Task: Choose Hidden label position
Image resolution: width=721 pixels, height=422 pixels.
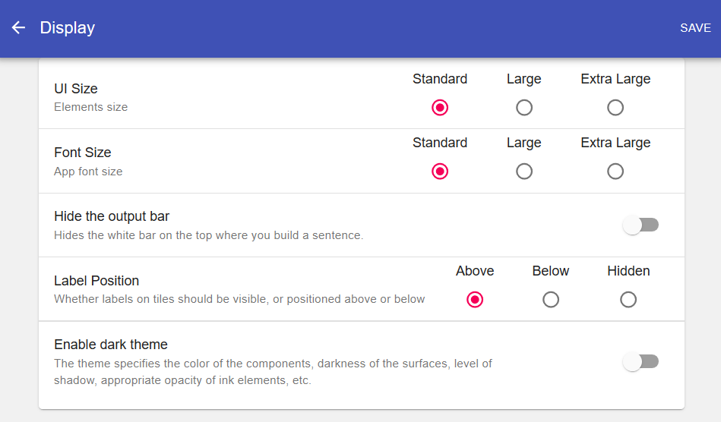Action: click(628, 300)
